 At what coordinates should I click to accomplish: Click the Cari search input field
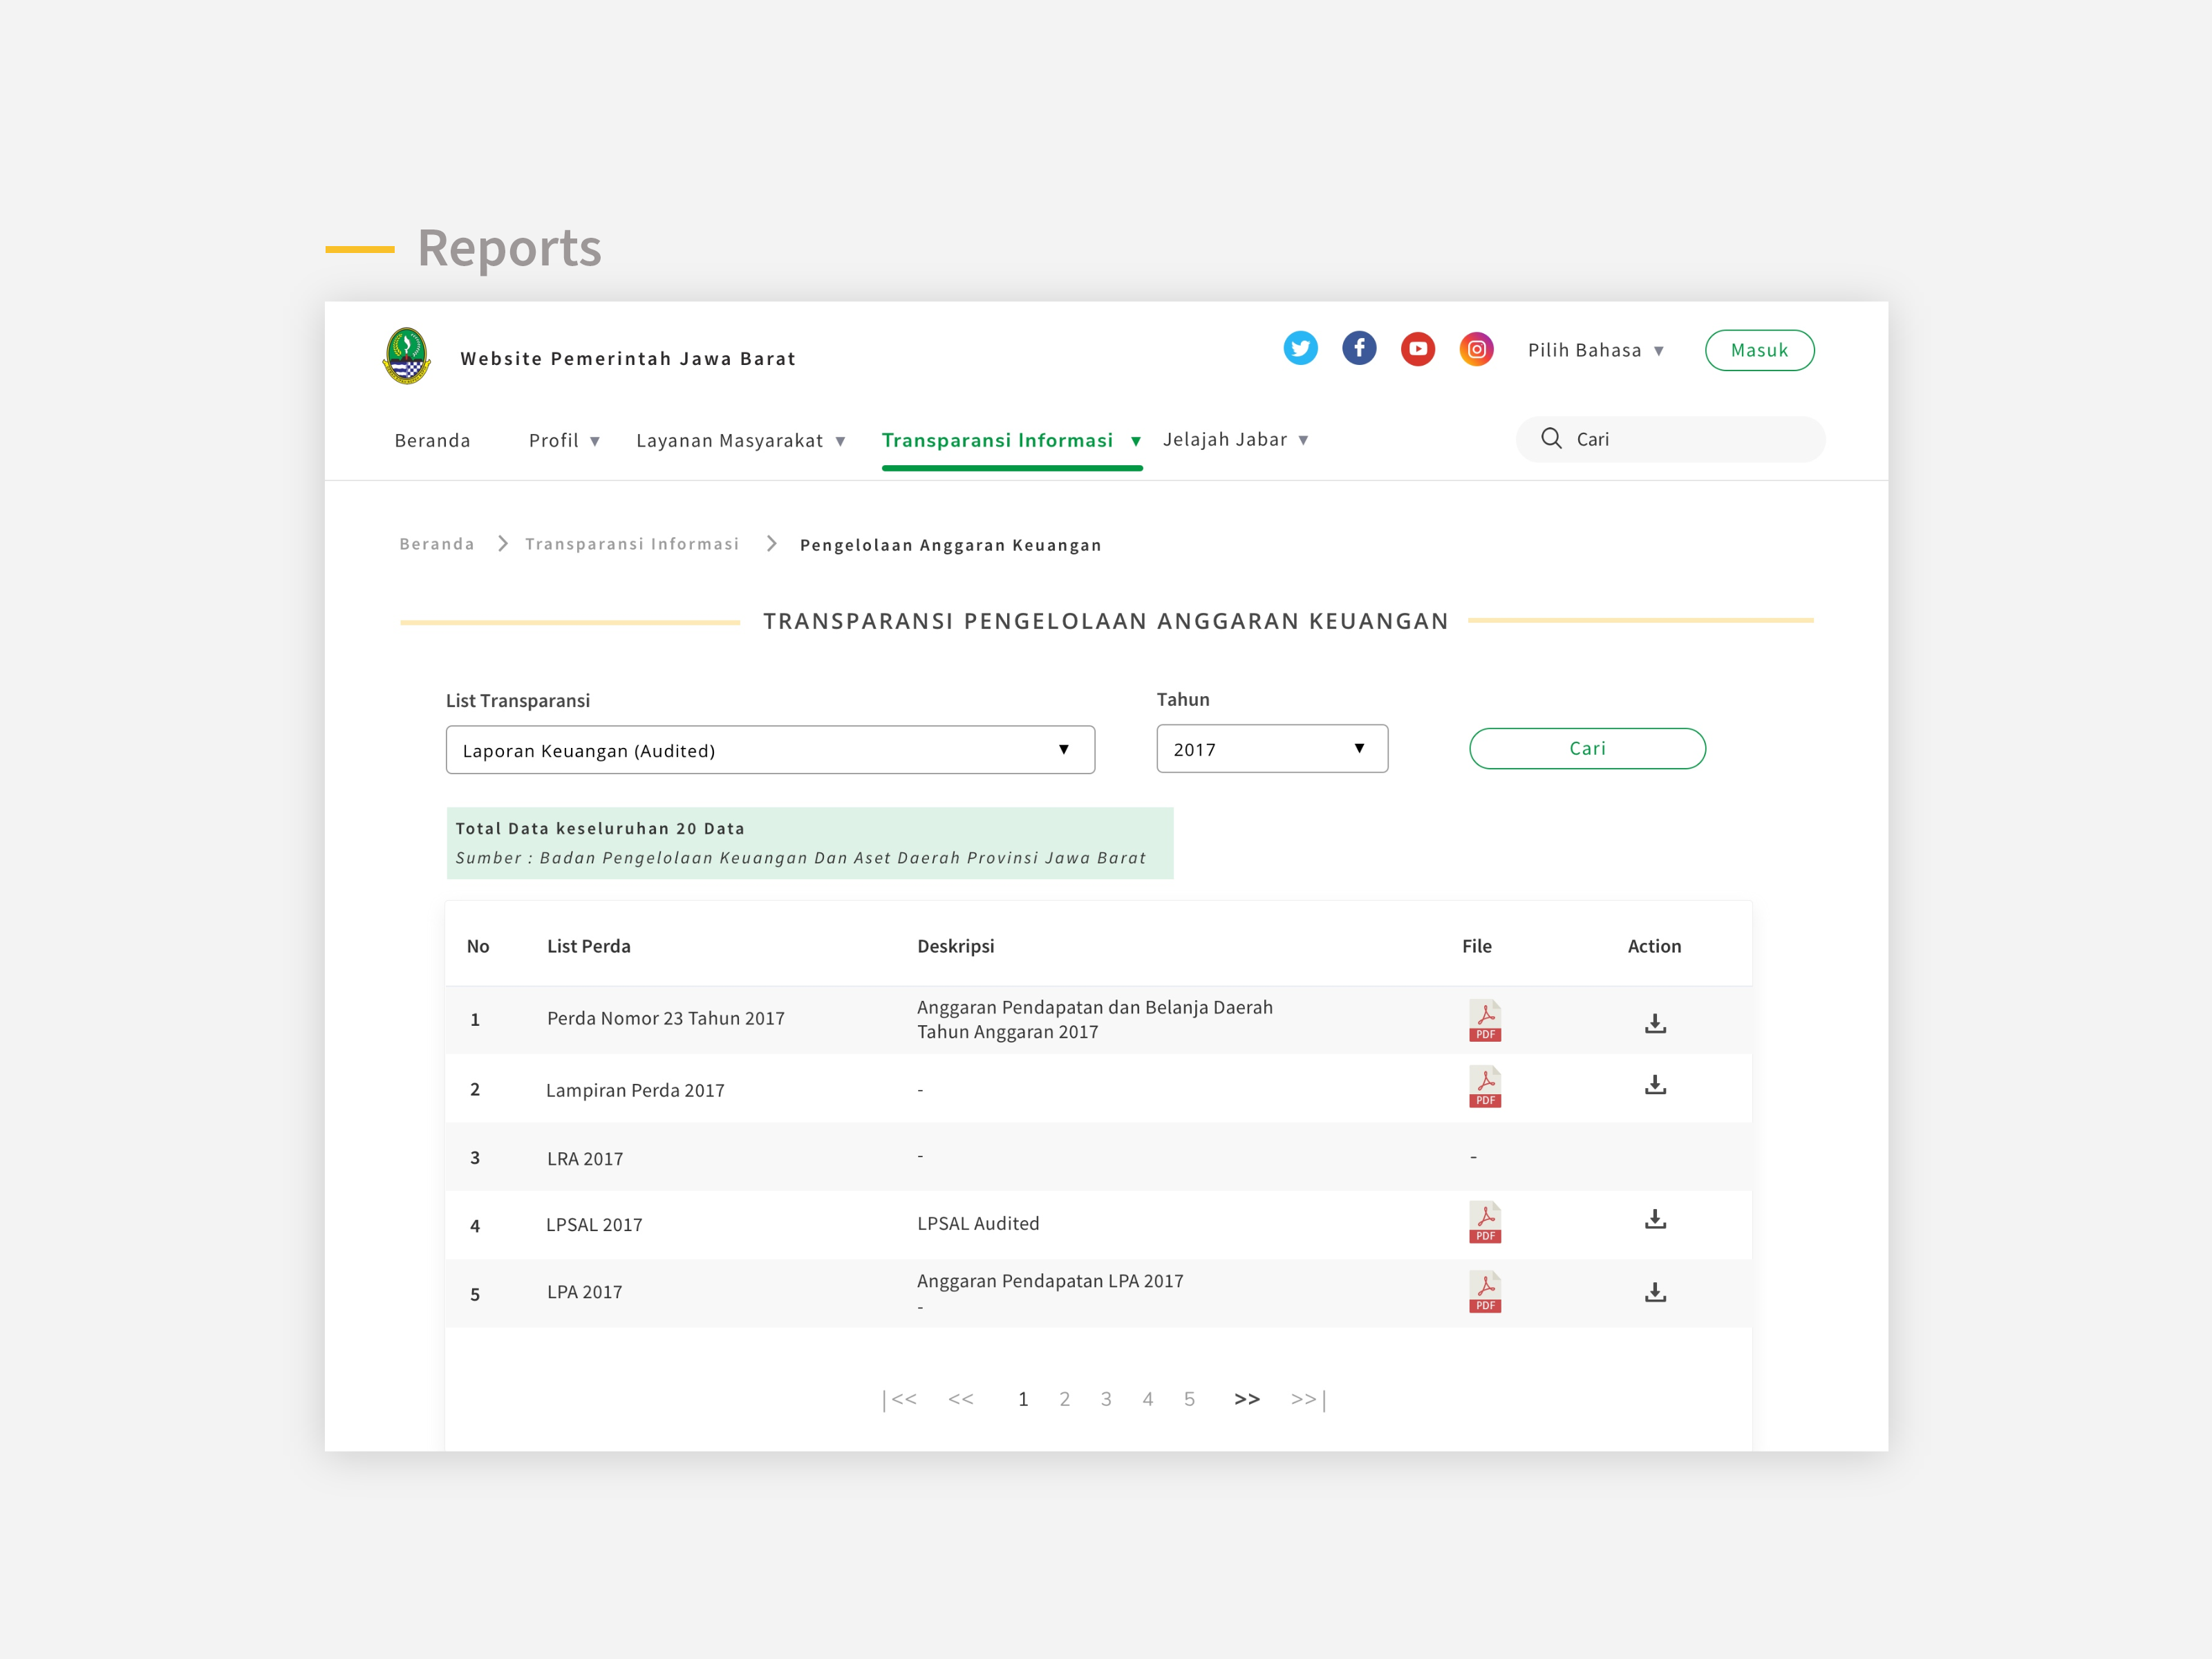click(1670, 439)
